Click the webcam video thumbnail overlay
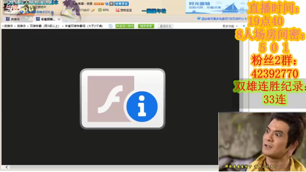This screenshot has width=306, height=172. (x=262, y=142)
